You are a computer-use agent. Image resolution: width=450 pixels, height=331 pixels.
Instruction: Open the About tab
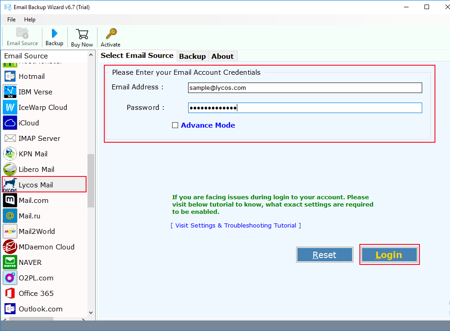(x=223, y=57)
